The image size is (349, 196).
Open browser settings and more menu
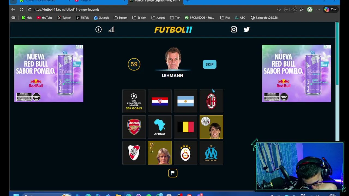[x=318, y=9]
